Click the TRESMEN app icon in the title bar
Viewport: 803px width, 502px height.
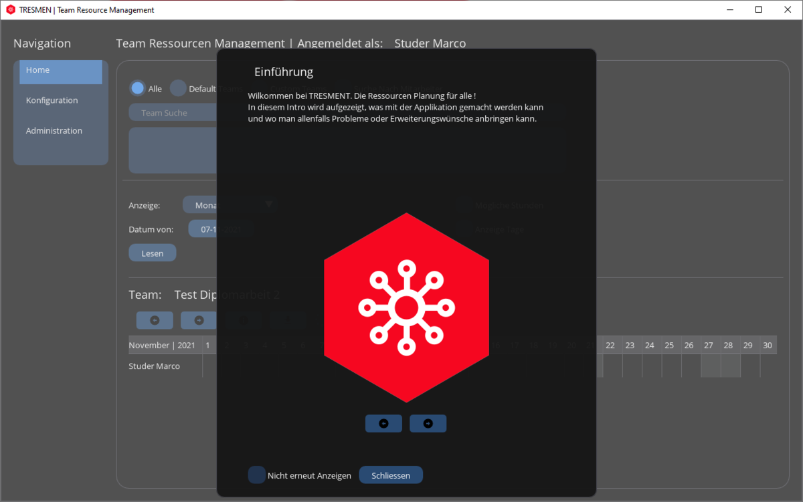[x=10, y=10]
